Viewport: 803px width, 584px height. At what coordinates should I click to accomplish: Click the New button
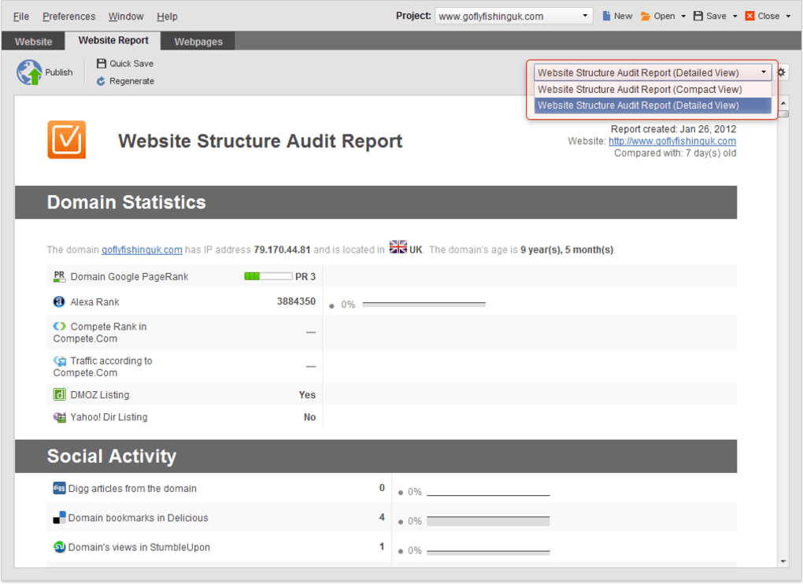point(616,15)
